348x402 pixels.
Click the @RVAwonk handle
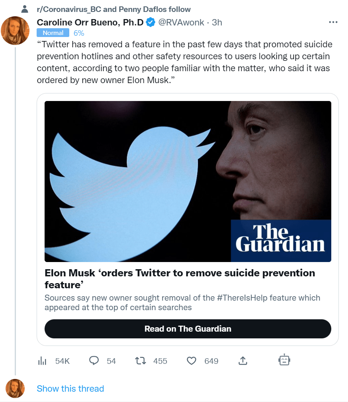point(182,23)
